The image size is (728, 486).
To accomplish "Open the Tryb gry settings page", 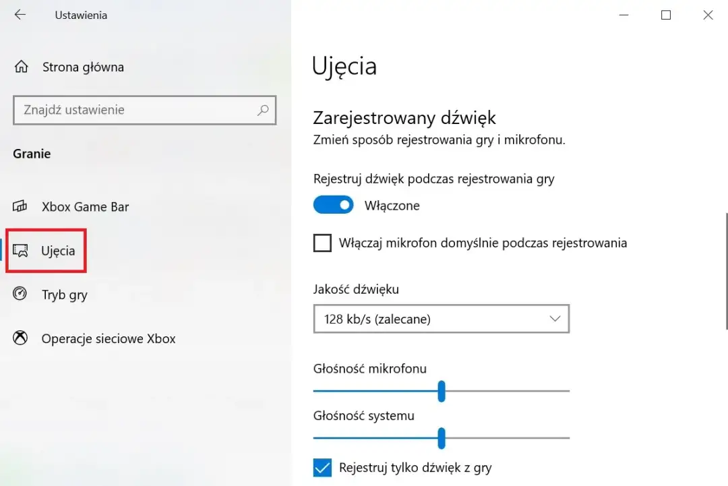I will [65, 295].
